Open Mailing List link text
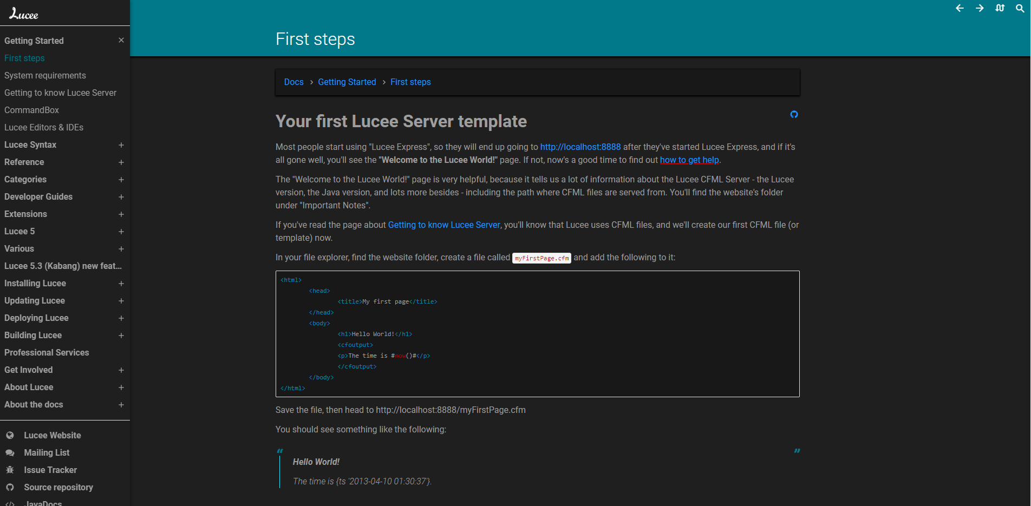 click(x=47, y=452)
